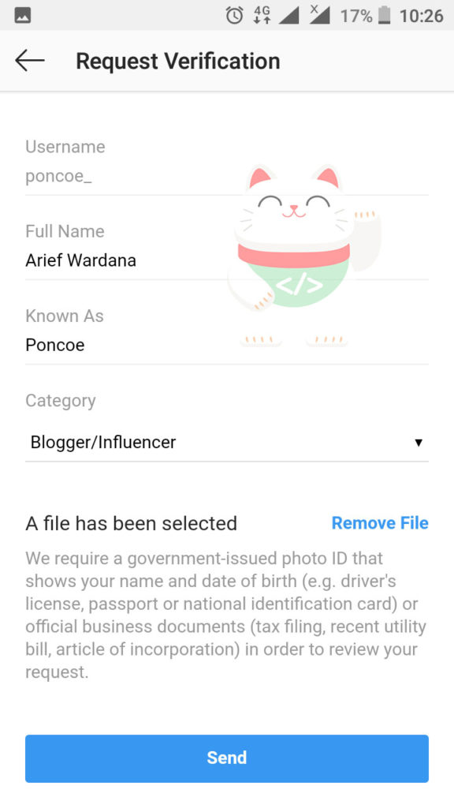454x808 pixels.
Task: Tap the 4G data indicator icon
Action: [262, 16]
